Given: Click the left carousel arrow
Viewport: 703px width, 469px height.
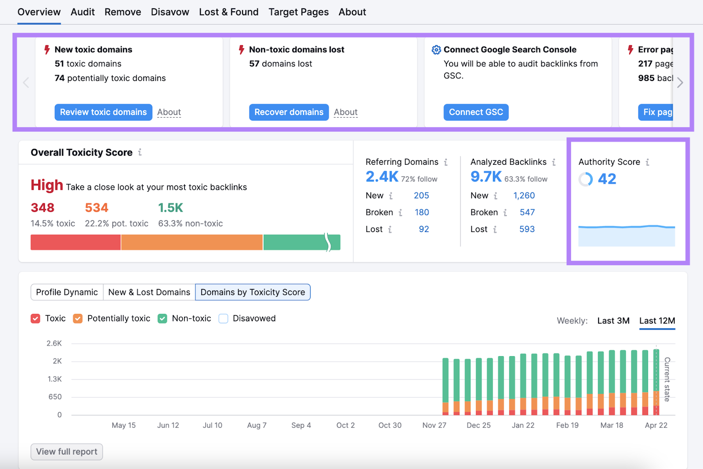Looking at the screenshot, I should [x=26, y=82].
